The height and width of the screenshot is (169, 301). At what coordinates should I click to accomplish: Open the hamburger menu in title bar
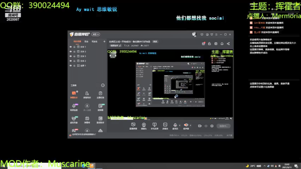point(216,35)
